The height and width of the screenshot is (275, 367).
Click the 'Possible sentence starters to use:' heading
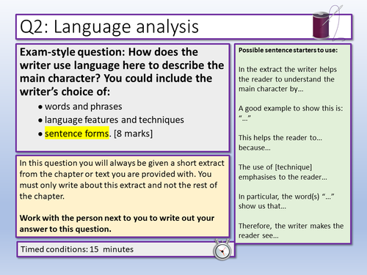(288, 50)
